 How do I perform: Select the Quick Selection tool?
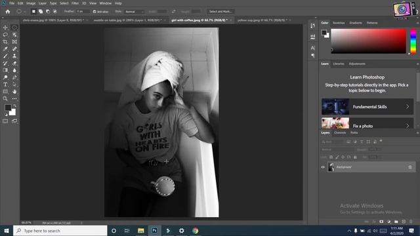pyautogui.click(x=14, y=35)
